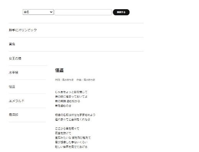Screen dimensions: 199x152
Task: Click the lyric line 物語の名前は伏せたまま始めよう
Action: 75,115
